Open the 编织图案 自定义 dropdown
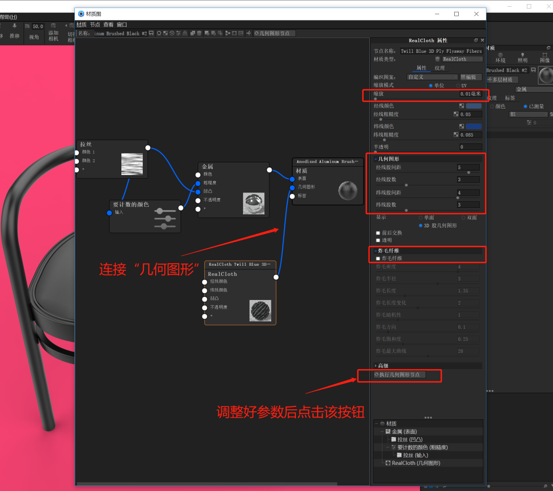553x491 pixels. [x=432, y=77]
